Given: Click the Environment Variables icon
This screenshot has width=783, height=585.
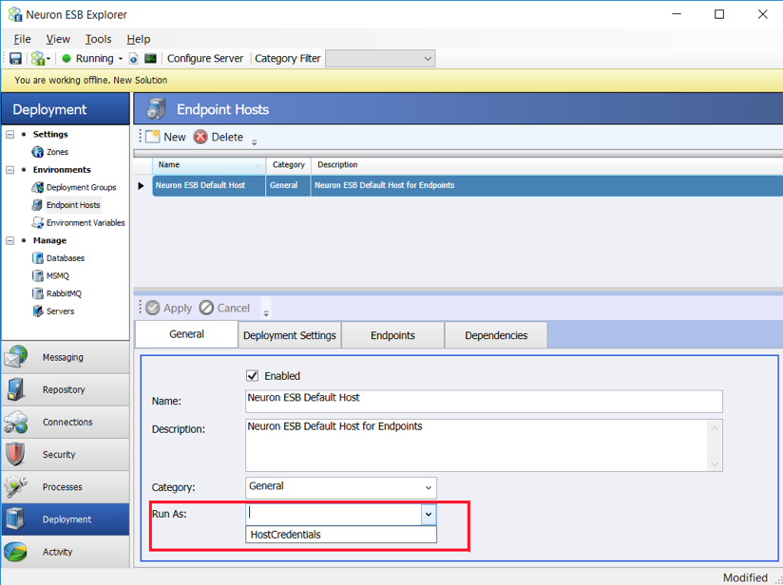Looking at the screenshot, I should (x=37, y=222).
